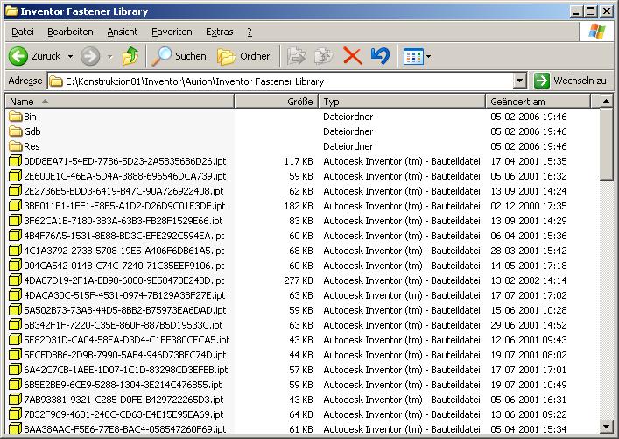Select the Res folder icon
This screenshot has height=439, width=619.
click(x=15, y=146)
